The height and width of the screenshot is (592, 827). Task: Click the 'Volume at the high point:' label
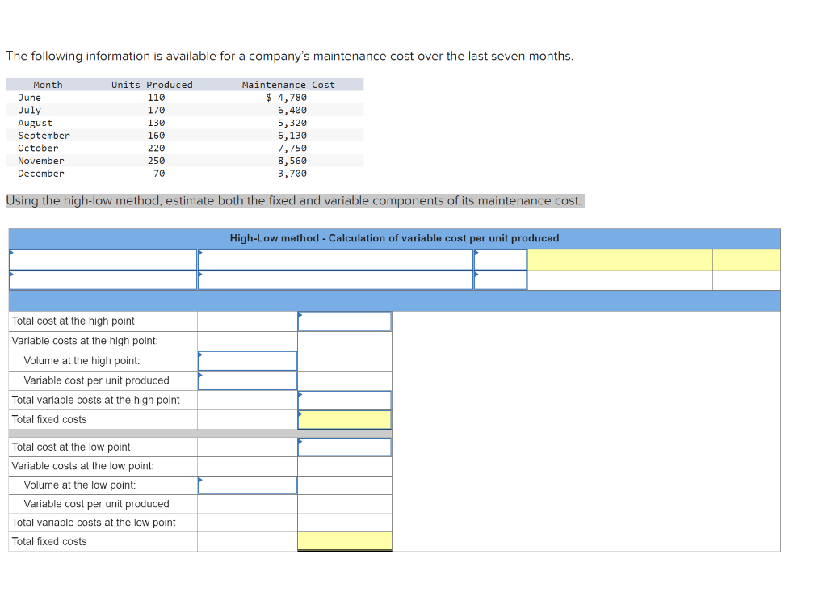[82, 361]
